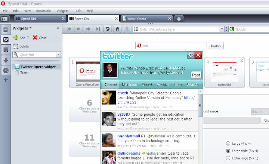Open the Widgets menu

click(63, 11)
